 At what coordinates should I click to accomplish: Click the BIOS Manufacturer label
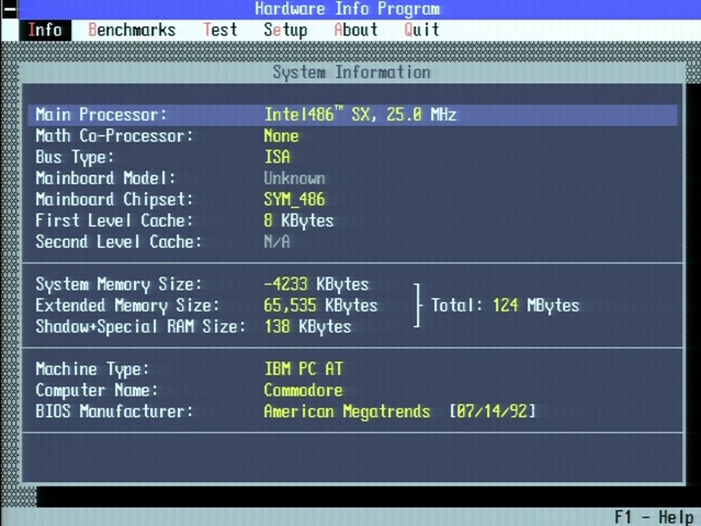114,412
